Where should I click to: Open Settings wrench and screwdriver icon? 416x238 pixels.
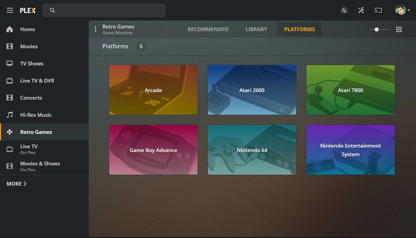361,10
